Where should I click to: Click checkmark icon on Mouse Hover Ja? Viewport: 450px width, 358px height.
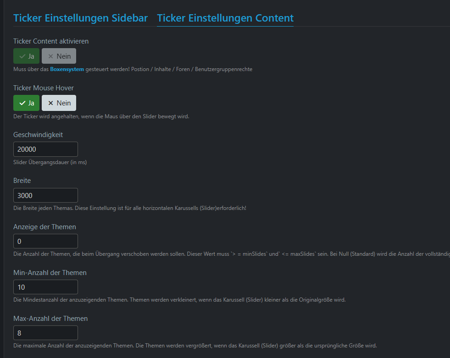coord(22,103)
